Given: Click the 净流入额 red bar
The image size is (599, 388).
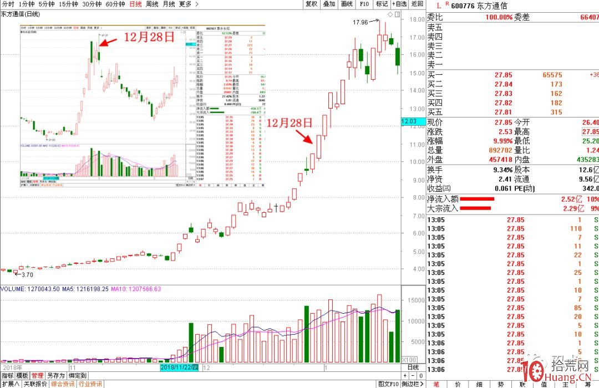Looking at the screenshot, I should 477,199.
